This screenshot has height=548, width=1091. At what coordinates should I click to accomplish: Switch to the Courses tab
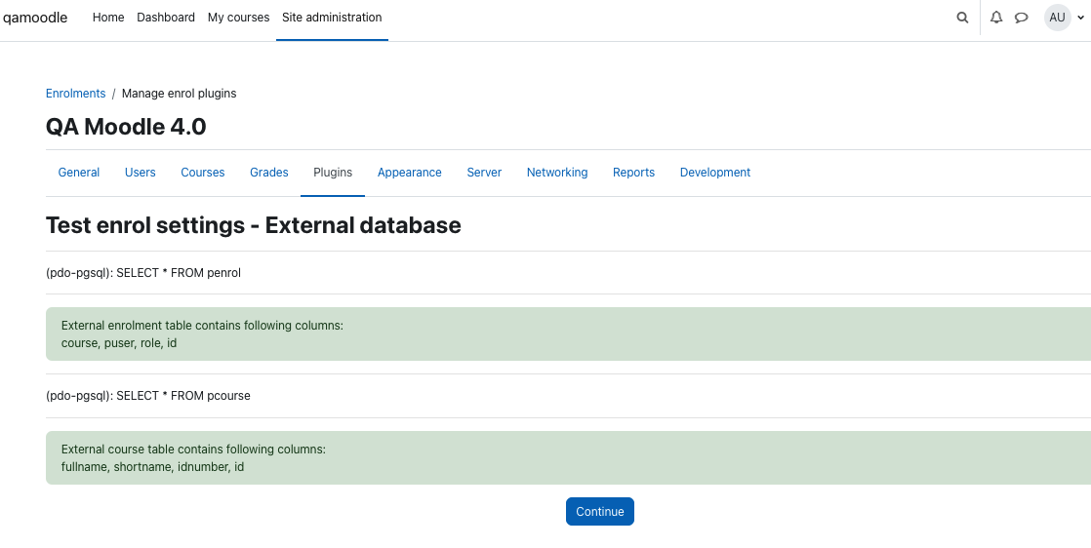(202, 173)
